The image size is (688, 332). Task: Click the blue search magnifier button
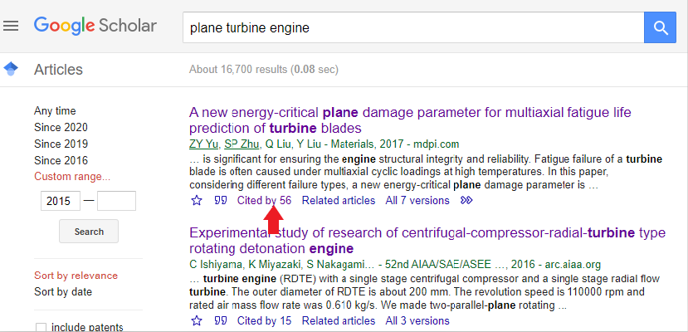point(661,28)
